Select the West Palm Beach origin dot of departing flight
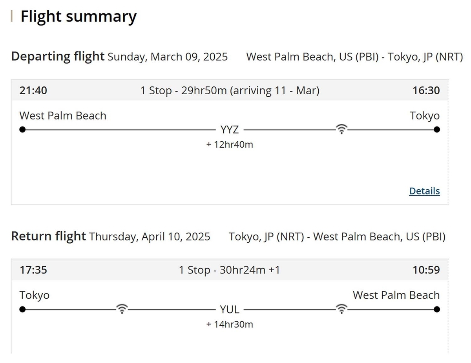The height and width of the screenshot is (363, 471). (22, 130)
